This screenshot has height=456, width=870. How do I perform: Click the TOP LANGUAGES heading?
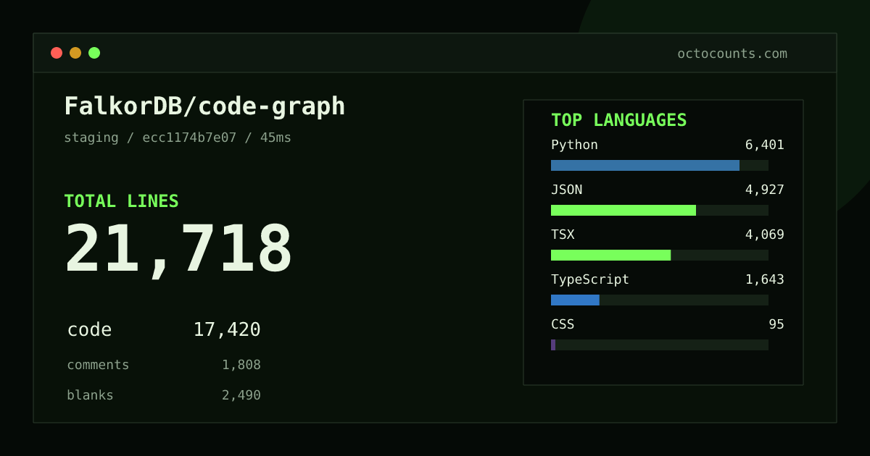619,120
